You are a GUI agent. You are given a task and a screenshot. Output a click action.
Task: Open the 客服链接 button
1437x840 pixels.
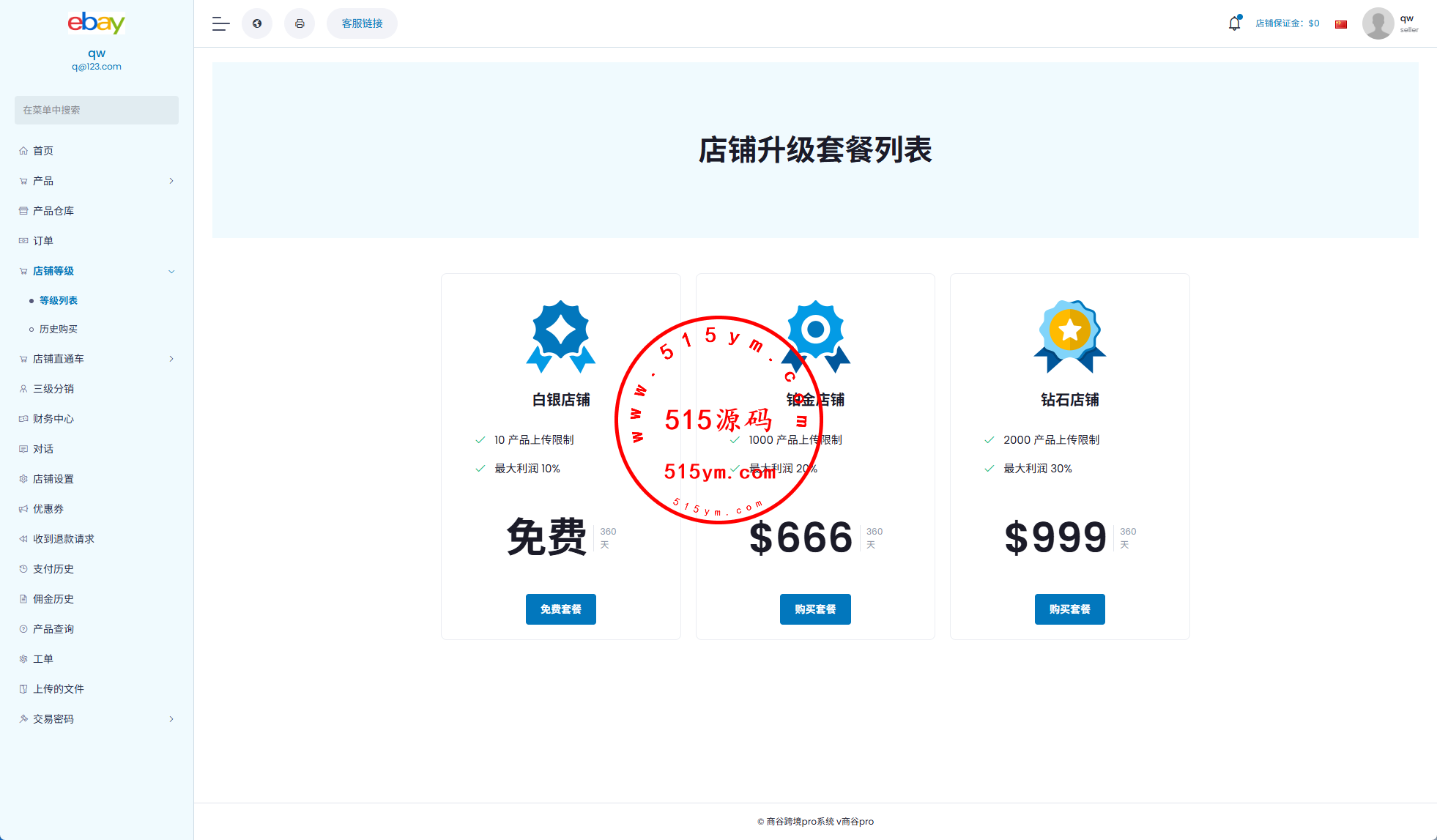click(362, 23)
